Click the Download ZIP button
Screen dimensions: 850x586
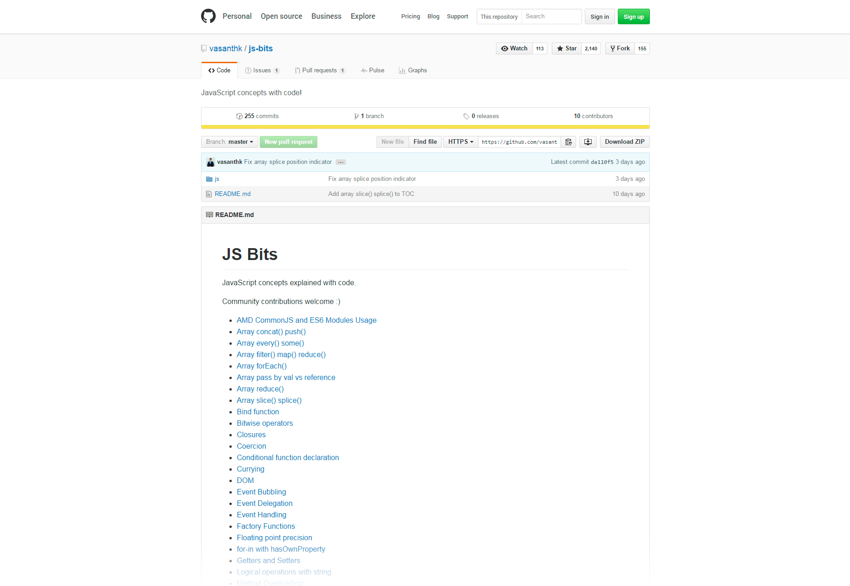625,142
